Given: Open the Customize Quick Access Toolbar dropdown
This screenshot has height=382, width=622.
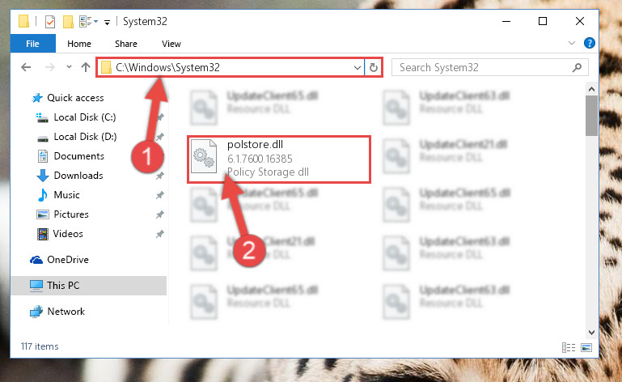Looking at the screenshot, I should 107,22.
